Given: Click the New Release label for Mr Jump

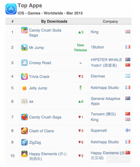Looking at the screenshot, I should click(81, 48).
